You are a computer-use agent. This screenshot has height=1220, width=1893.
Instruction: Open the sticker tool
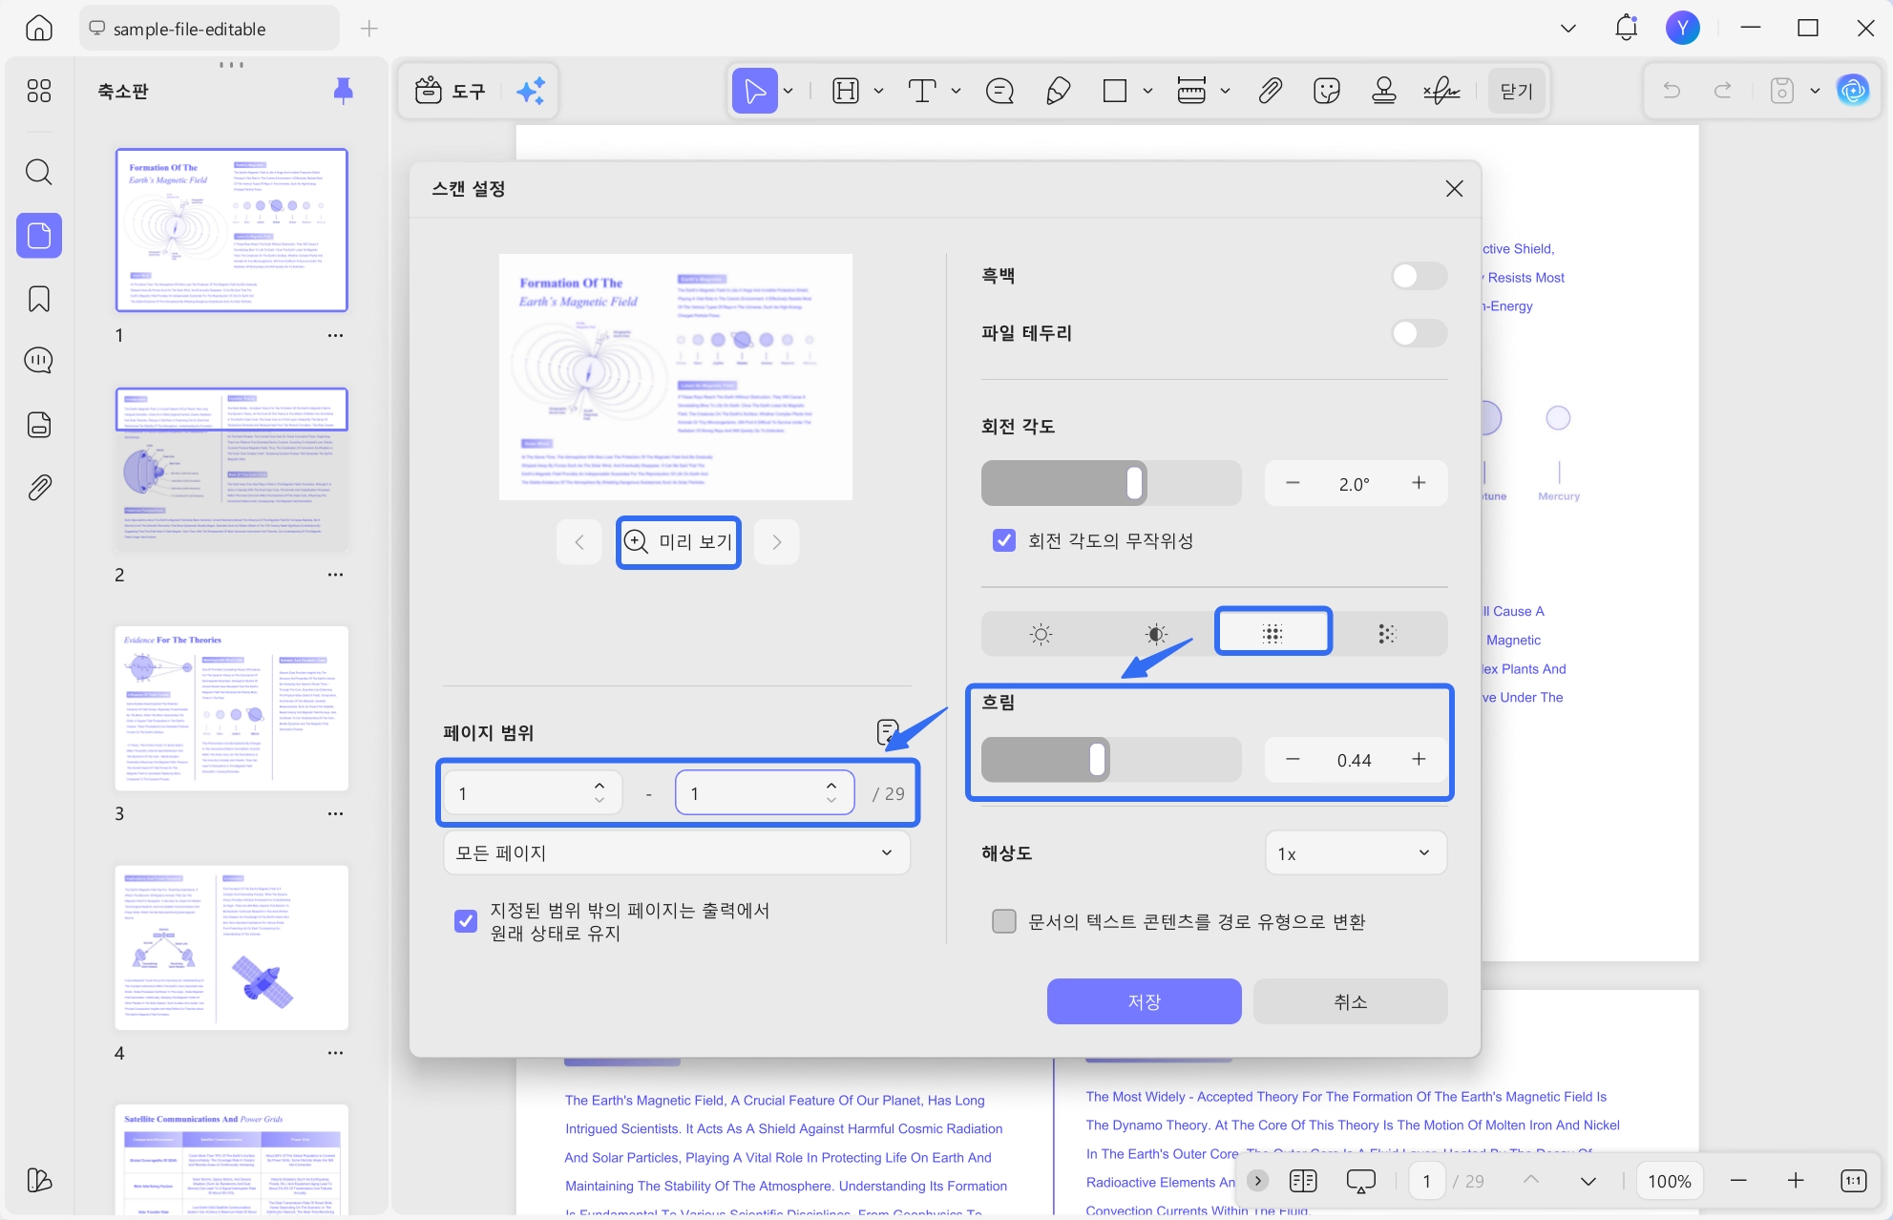coord(1327,91)
